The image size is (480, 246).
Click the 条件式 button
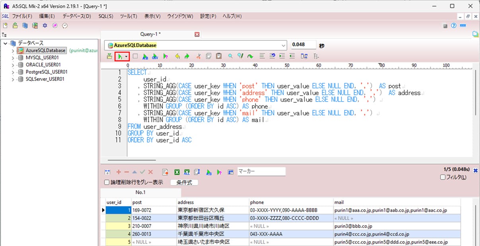(184, 183)
